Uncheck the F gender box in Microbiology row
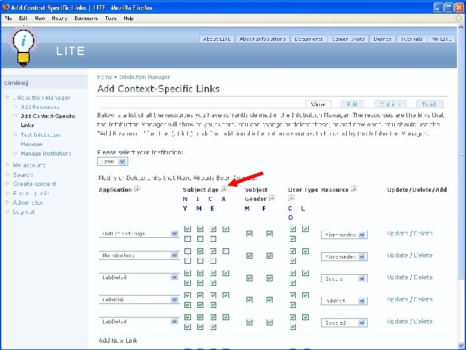Screen dimensions: 466x350 269,255
